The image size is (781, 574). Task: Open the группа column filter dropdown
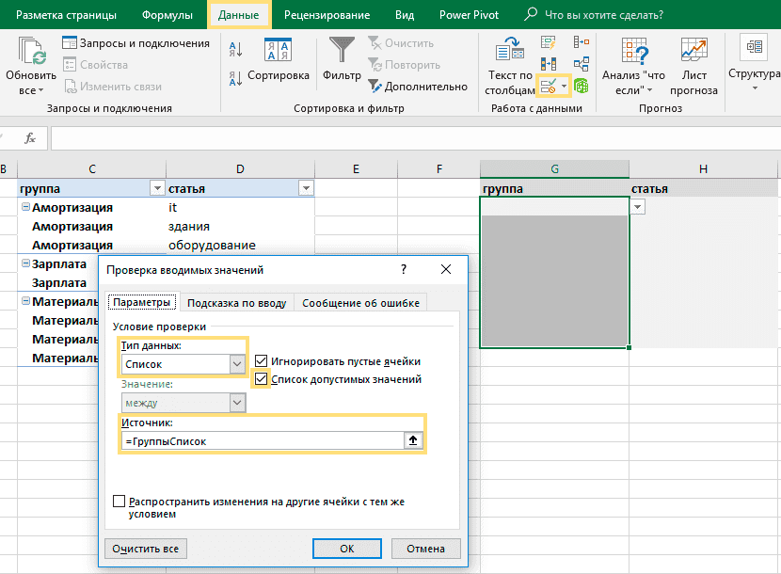[x=156, y=188]
